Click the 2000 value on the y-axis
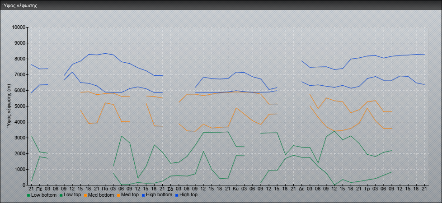442x203 pixels. [x=19, y=154]
